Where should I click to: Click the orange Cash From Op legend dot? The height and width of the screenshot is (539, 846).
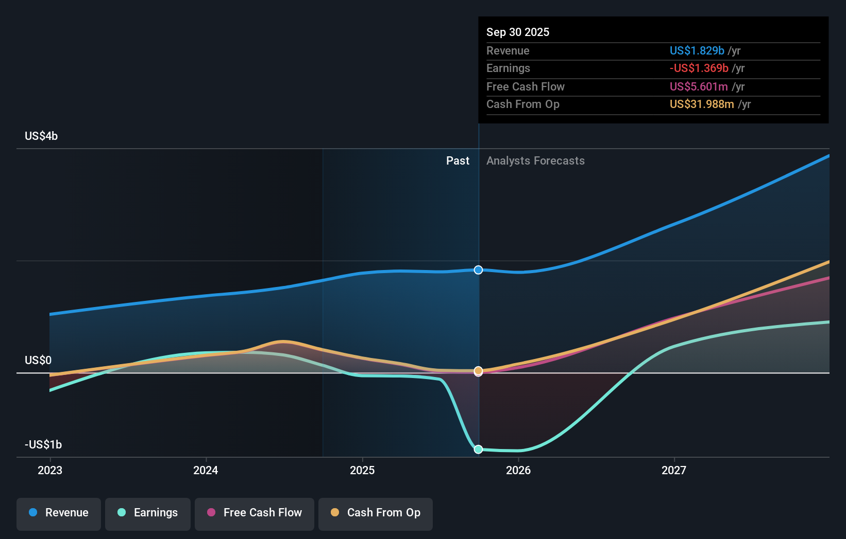point(335,512)
